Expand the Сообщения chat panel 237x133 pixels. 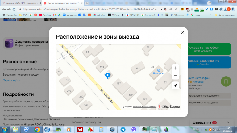point(227,123)
